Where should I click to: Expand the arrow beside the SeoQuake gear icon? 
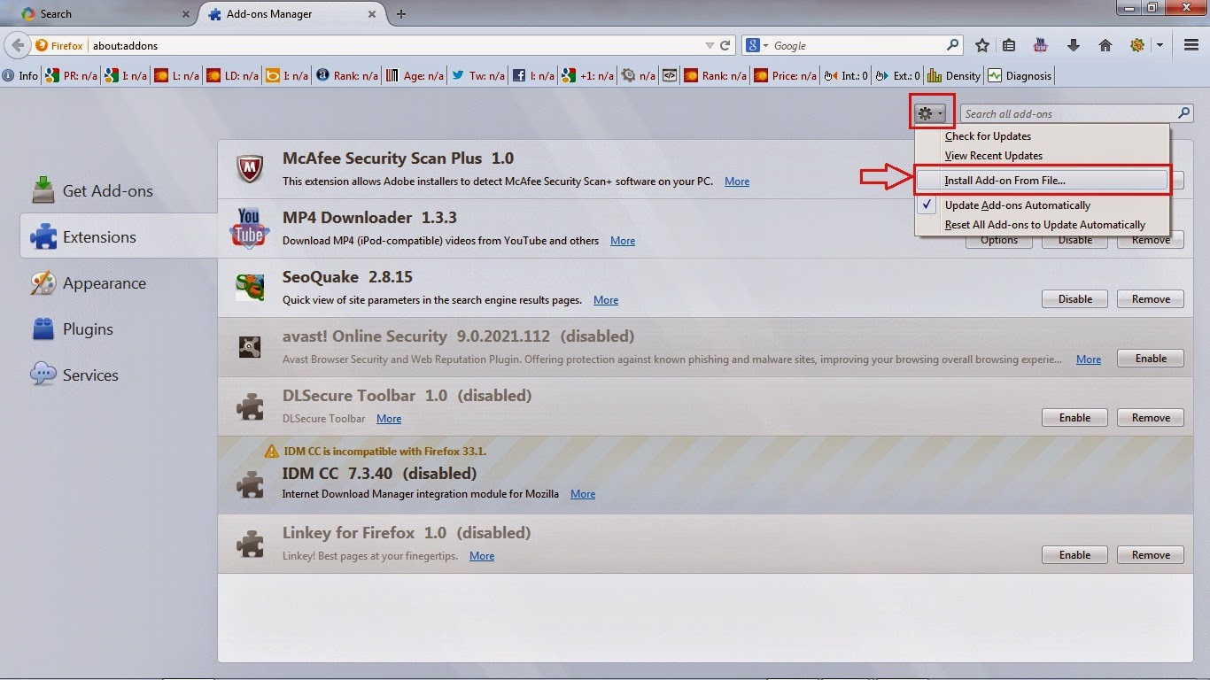(1160, 45)
